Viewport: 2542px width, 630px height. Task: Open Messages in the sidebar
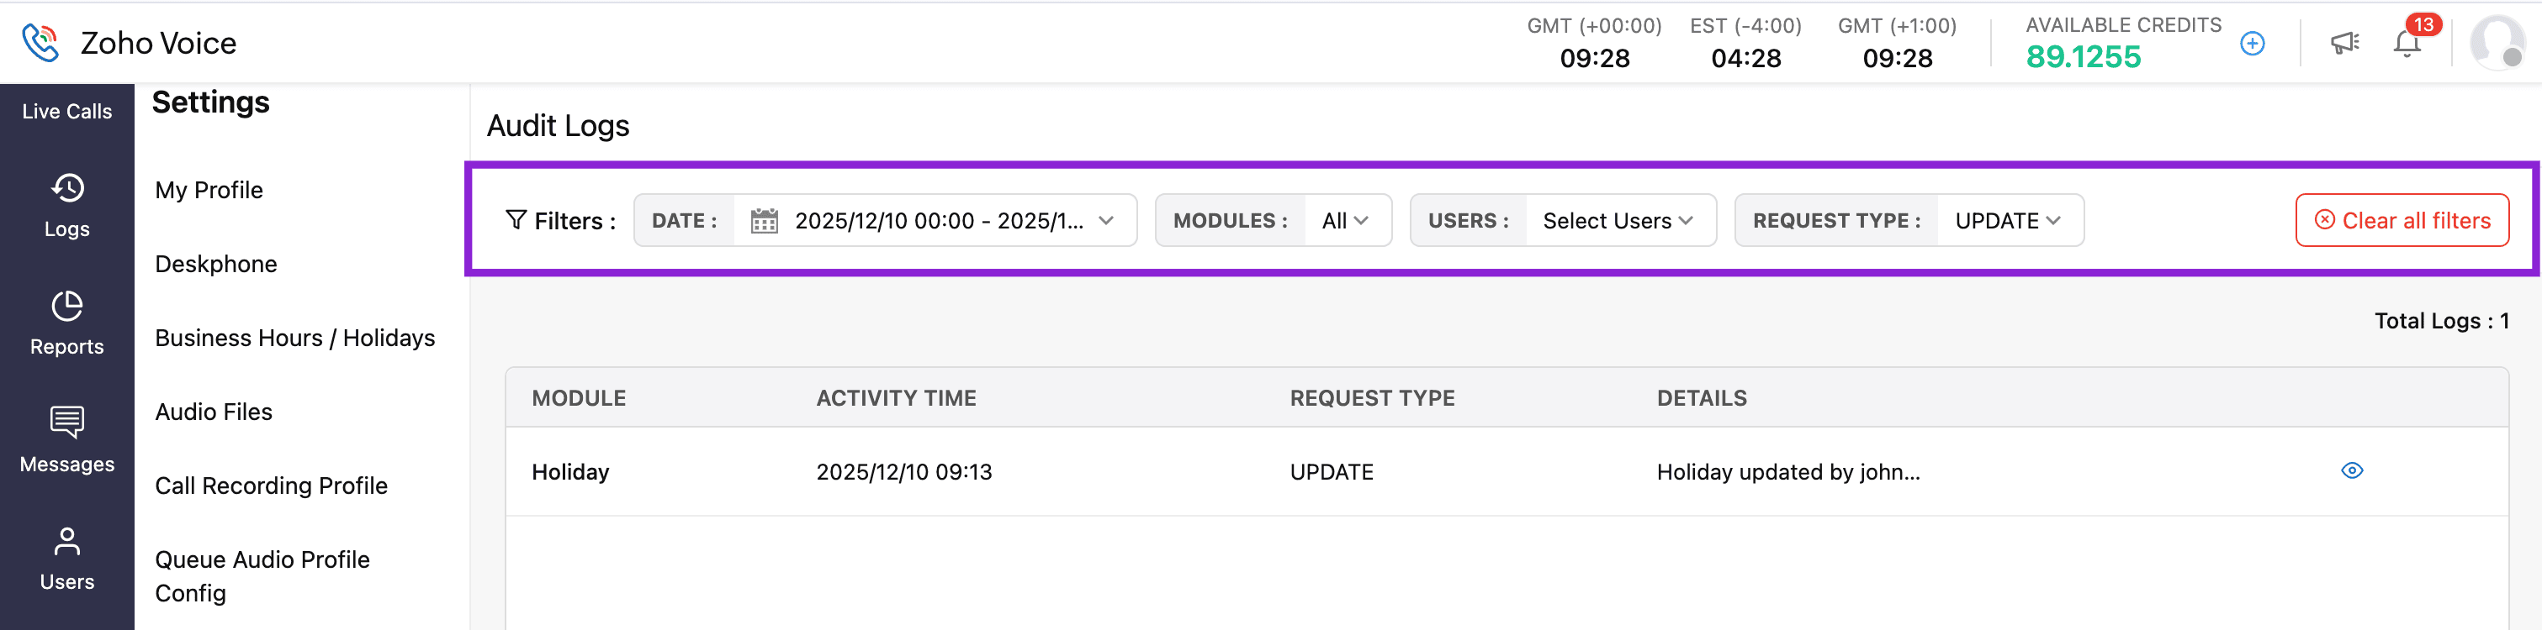(67, 441)
